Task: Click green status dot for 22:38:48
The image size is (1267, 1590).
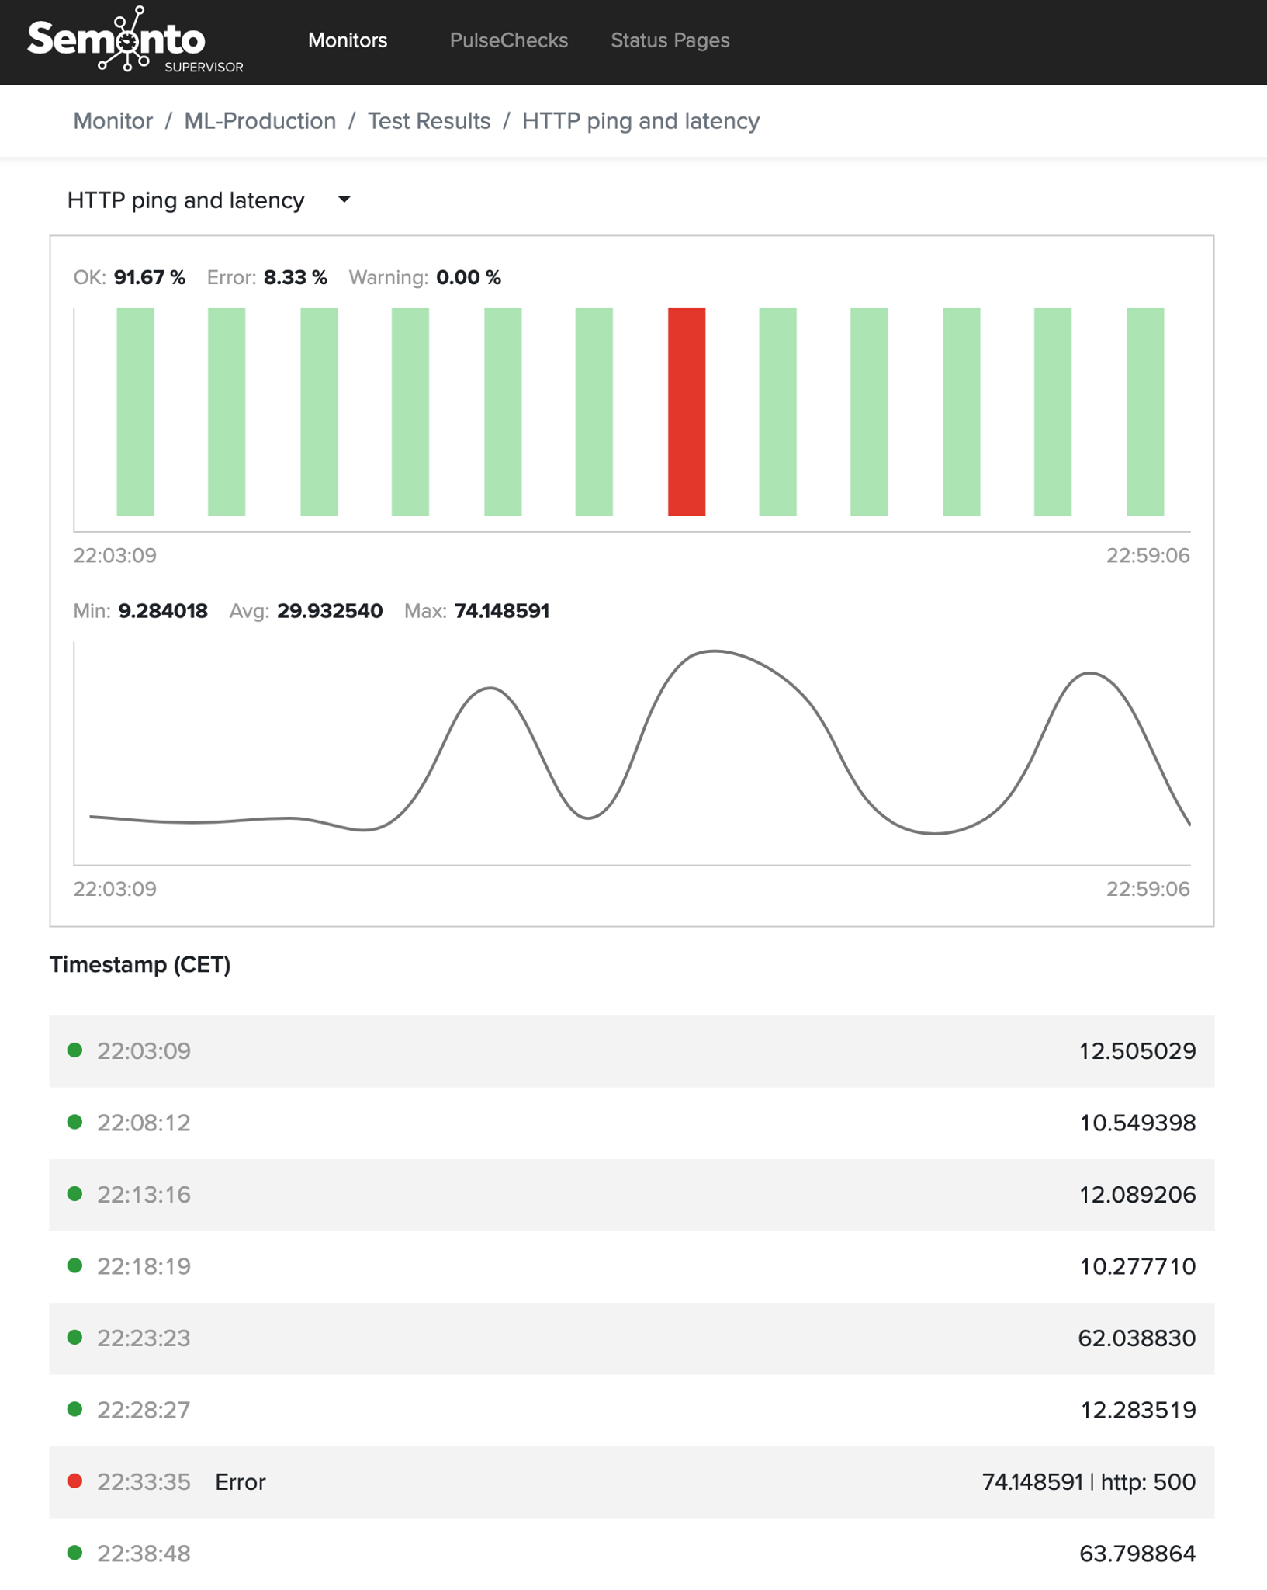Action: point(75,1553)
